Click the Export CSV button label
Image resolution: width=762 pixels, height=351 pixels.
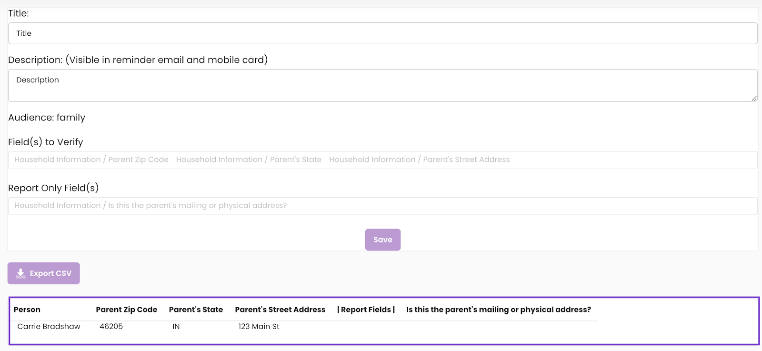[x=50, y=273]
